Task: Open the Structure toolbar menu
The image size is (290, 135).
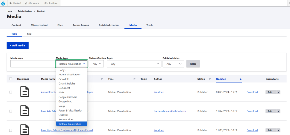Action: [x=32, y=3]
